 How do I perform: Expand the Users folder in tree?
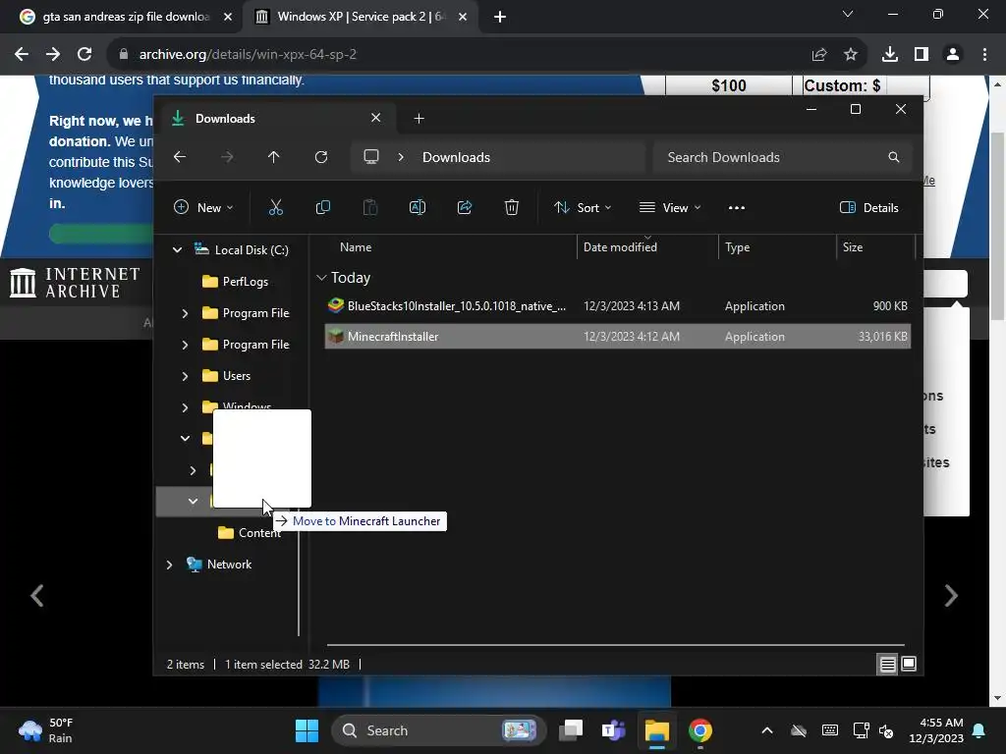(x=185, y=376)
